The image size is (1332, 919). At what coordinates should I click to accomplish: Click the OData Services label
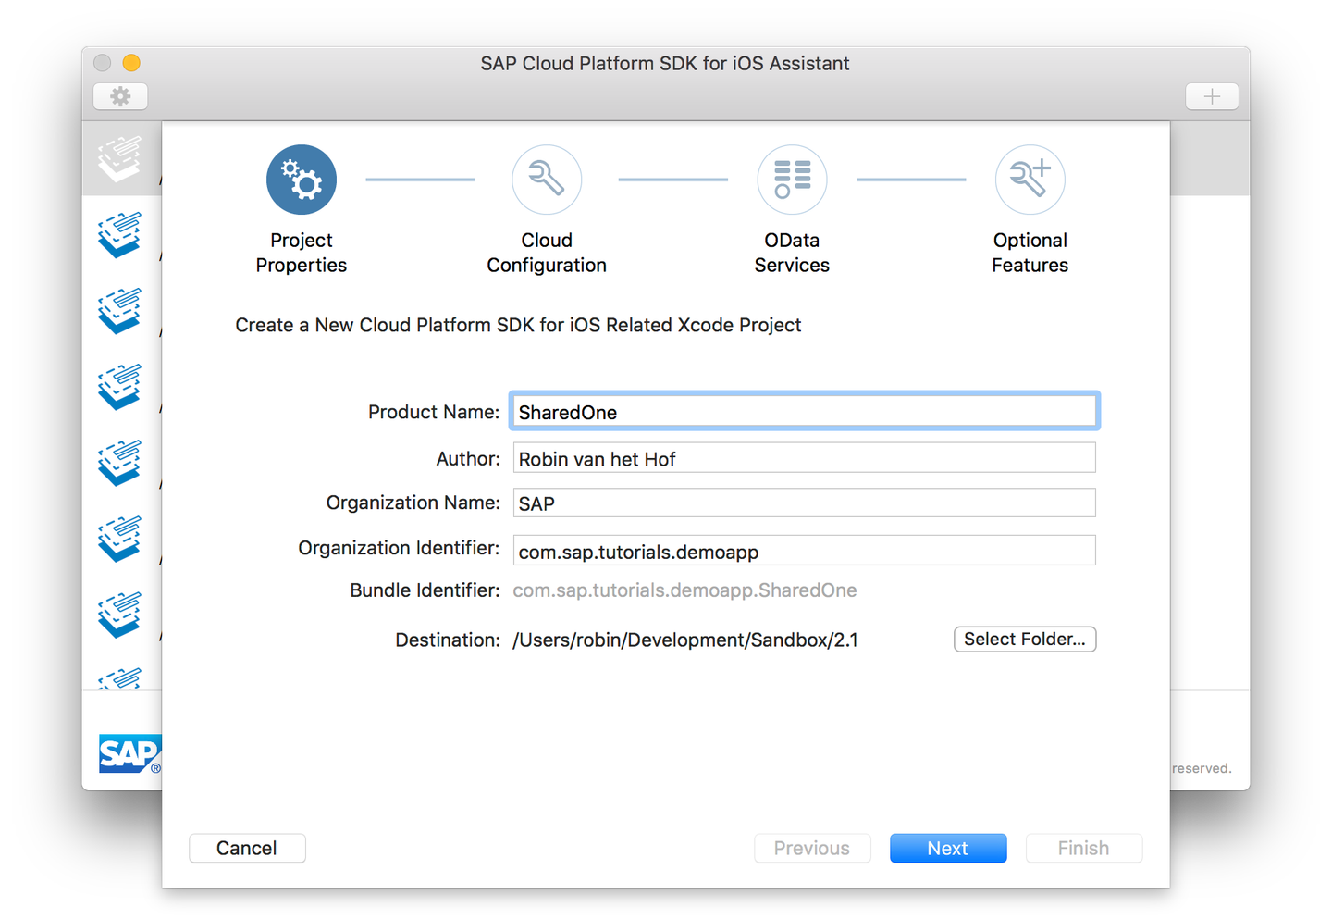tap(792, 253)
